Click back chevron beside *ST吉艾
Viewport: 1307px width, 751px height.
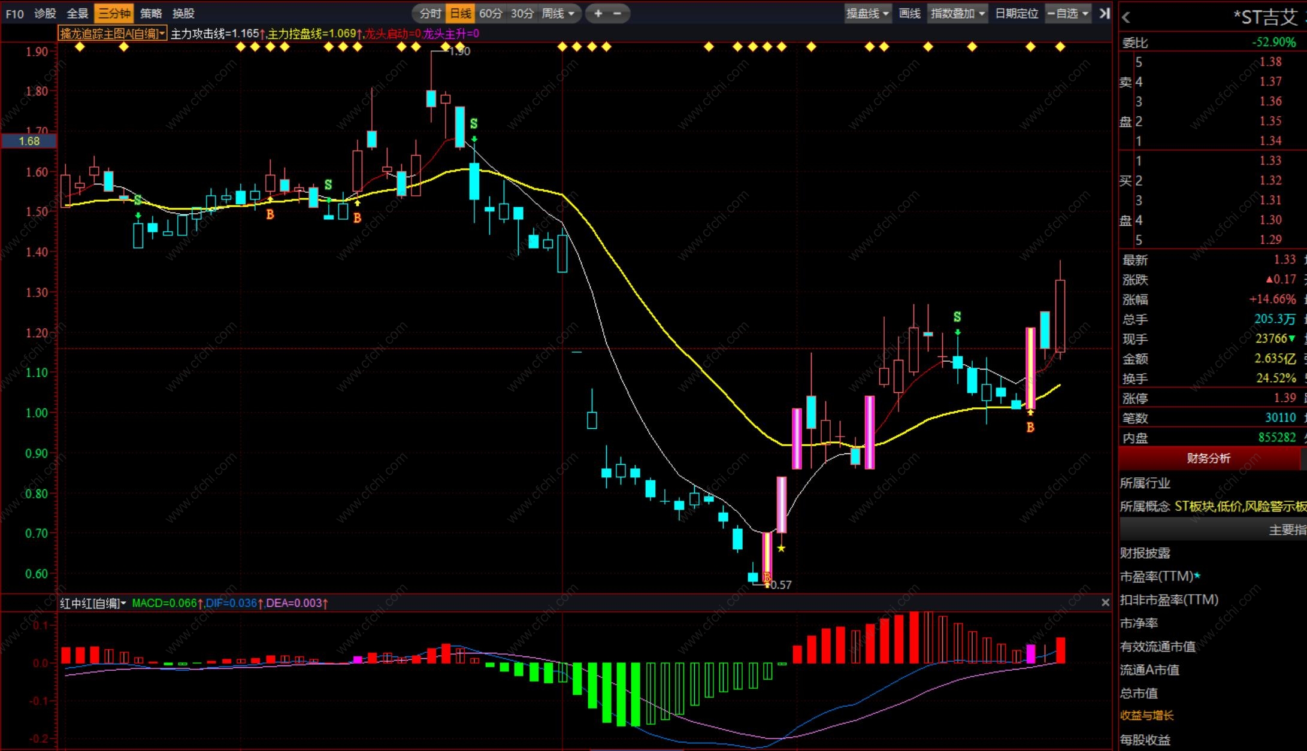click(1126, 17)
